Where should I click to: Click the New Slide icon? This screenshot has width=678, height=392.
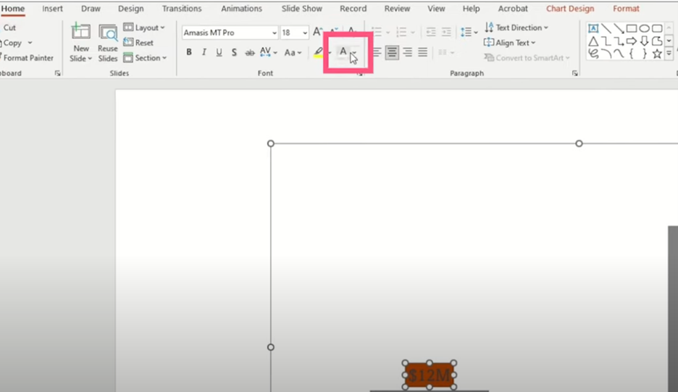coord(80,33)
